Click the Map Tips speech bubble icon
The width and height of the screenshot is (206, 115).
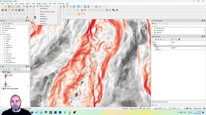tap(101, 6)
